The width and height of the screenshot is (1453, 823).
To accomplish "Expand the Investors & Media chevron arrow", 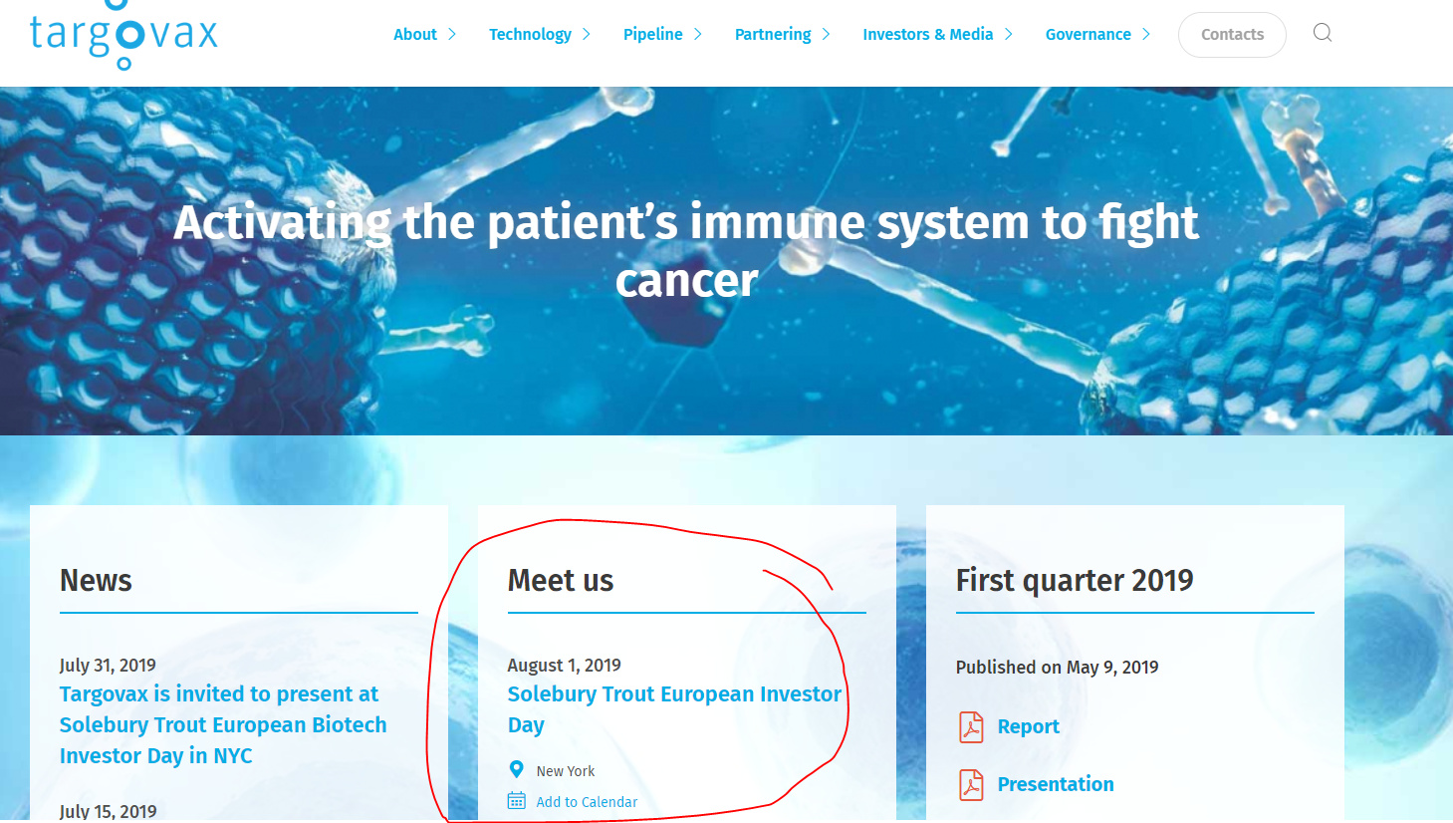I will coord(1009,35).
